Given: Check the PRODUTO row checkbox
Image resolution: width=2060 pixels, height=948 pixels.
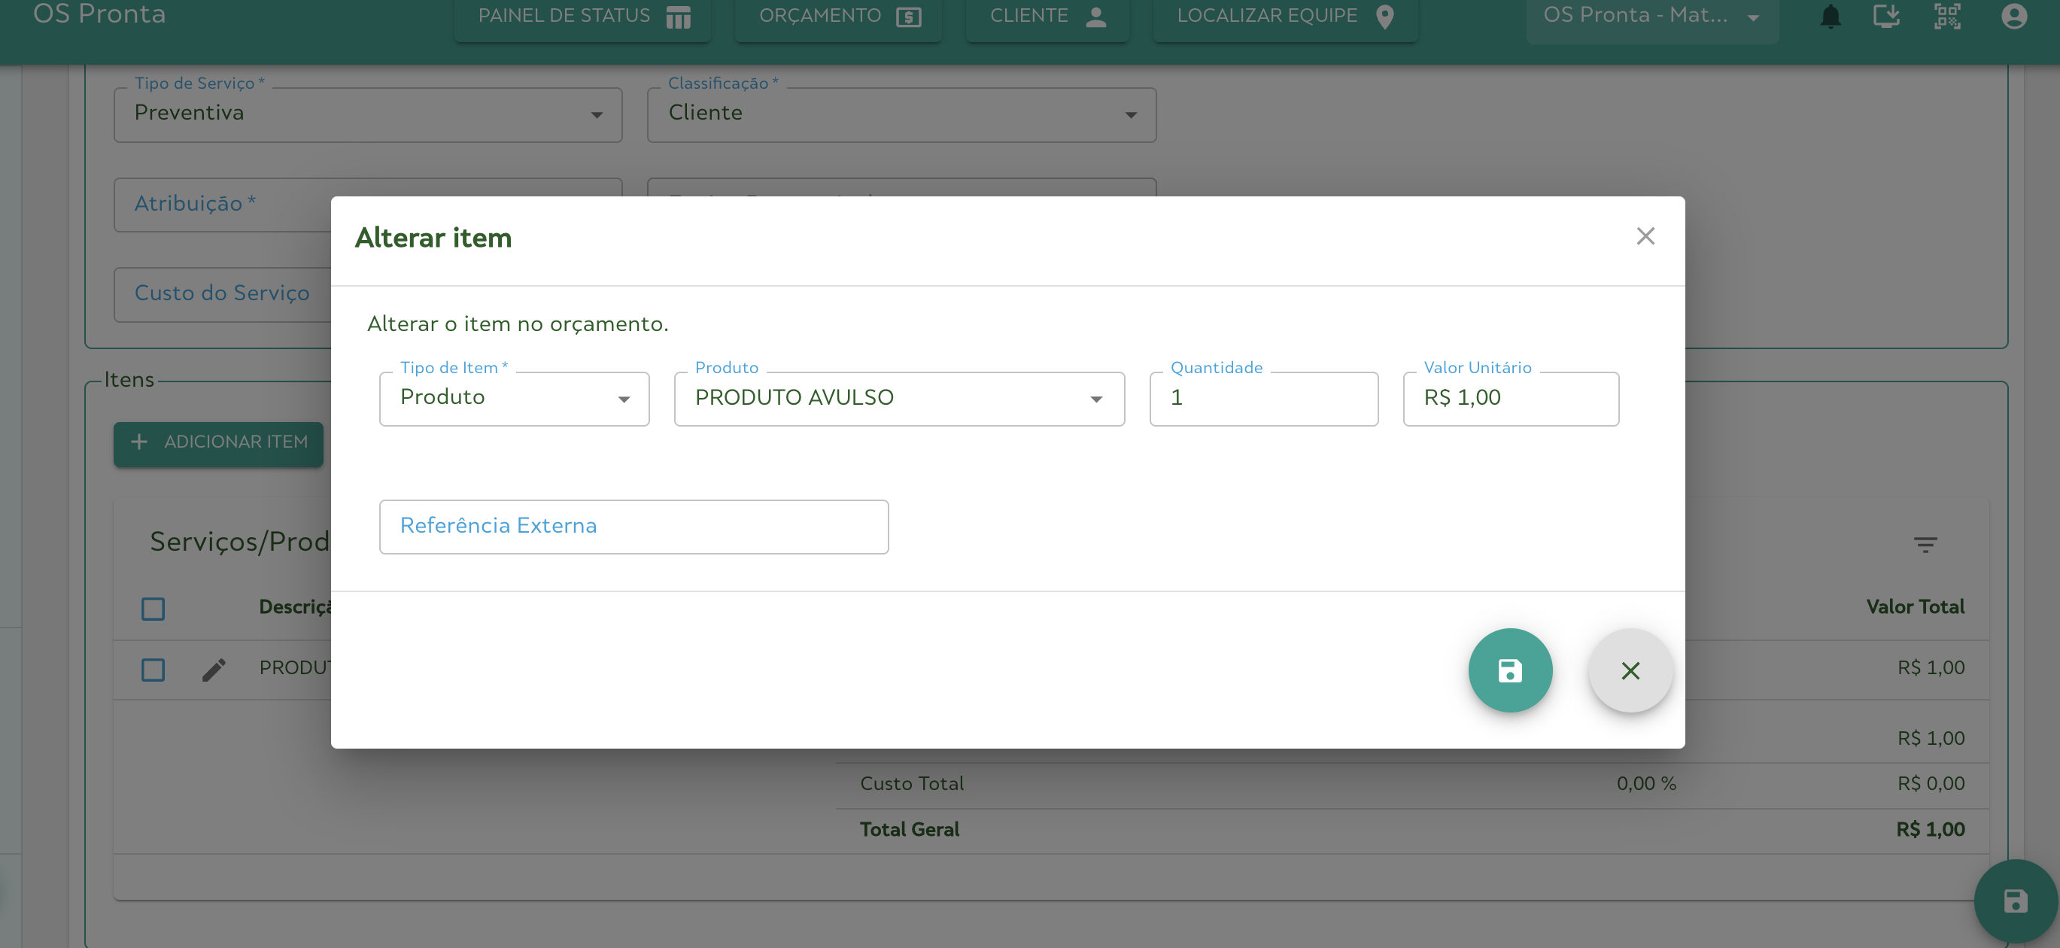Looking at the screenshot, I should pyautogui.click(x=153, y=670).
